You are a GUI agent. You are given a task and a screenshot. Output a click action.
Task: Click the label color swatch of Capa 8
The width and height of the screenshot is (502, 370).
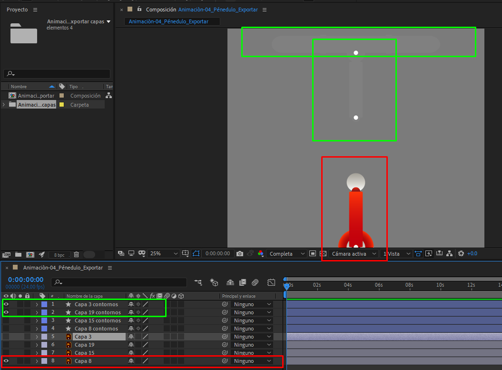click(45, 360)
